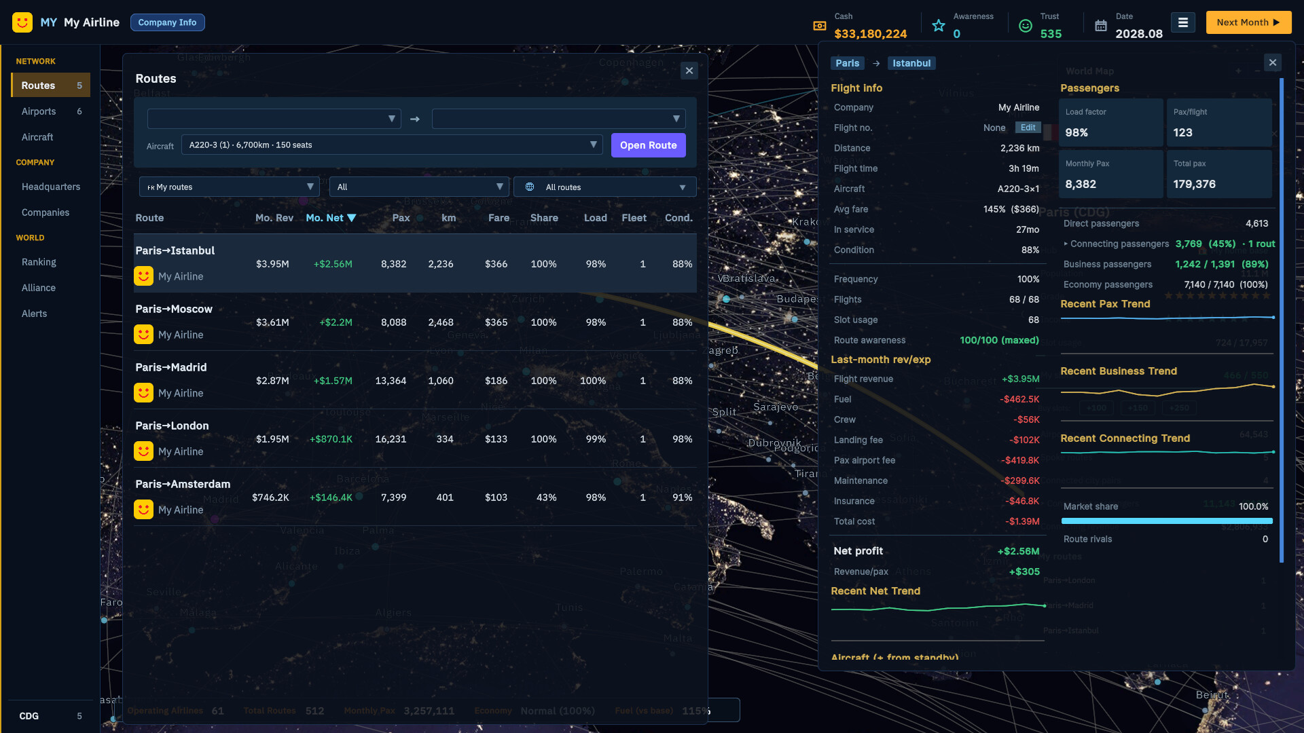Image resolution: width=1304 pixels, height=733 pixels.
Task: Open the Aircraft A220-3 dropdown
Action: 392,145
